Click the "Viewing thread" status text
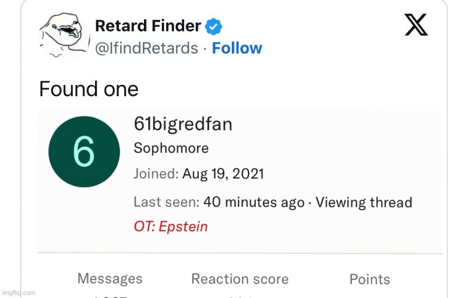 364,202
